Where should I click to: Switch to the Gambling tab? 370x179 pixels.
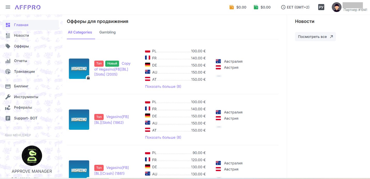(x=107, y=32)
